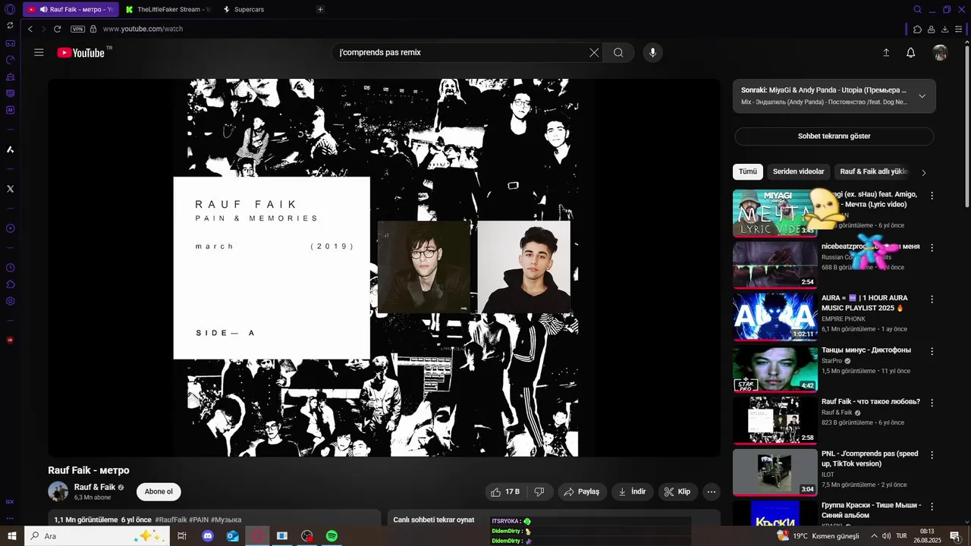
Task: Open options for что такое любовь video
Action: coord(932,403)
